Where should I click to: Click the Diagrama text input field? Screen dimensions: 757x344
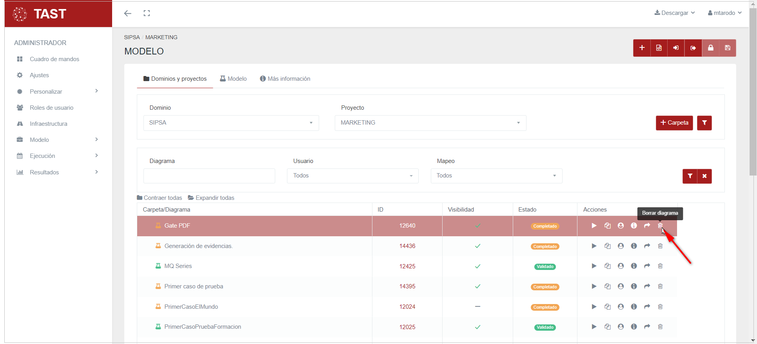click(209, 176)
